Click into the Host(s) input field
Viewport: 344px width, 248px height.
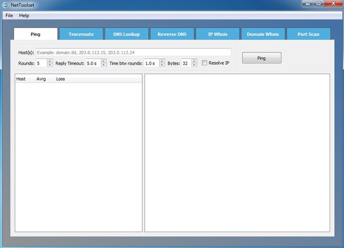coord(134,52)
